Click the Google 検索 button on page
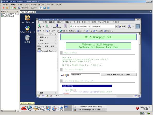This screenshot has height=115, width=153. pos(118,75)
